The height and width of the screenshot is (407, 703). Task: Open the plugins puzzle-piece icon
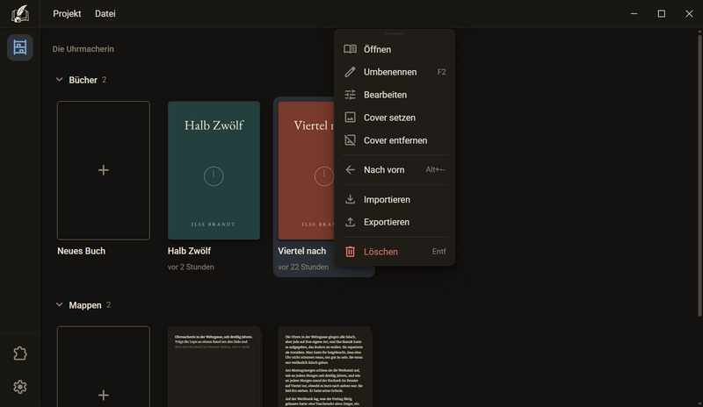point(19,353)
